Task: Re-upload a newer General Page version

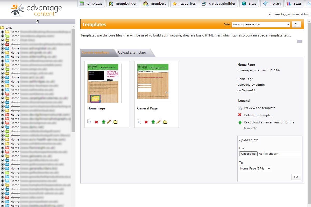Action: [x=153, y=122]
